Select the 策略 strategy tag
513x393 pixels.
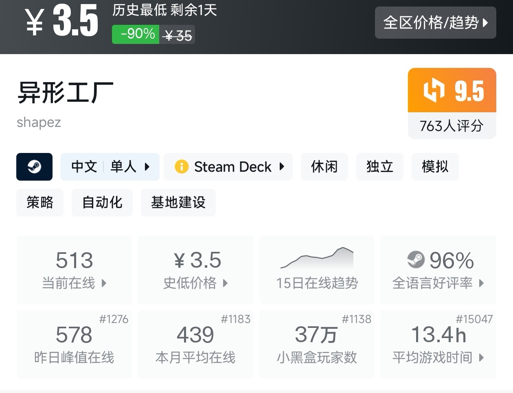pos(40,203)
